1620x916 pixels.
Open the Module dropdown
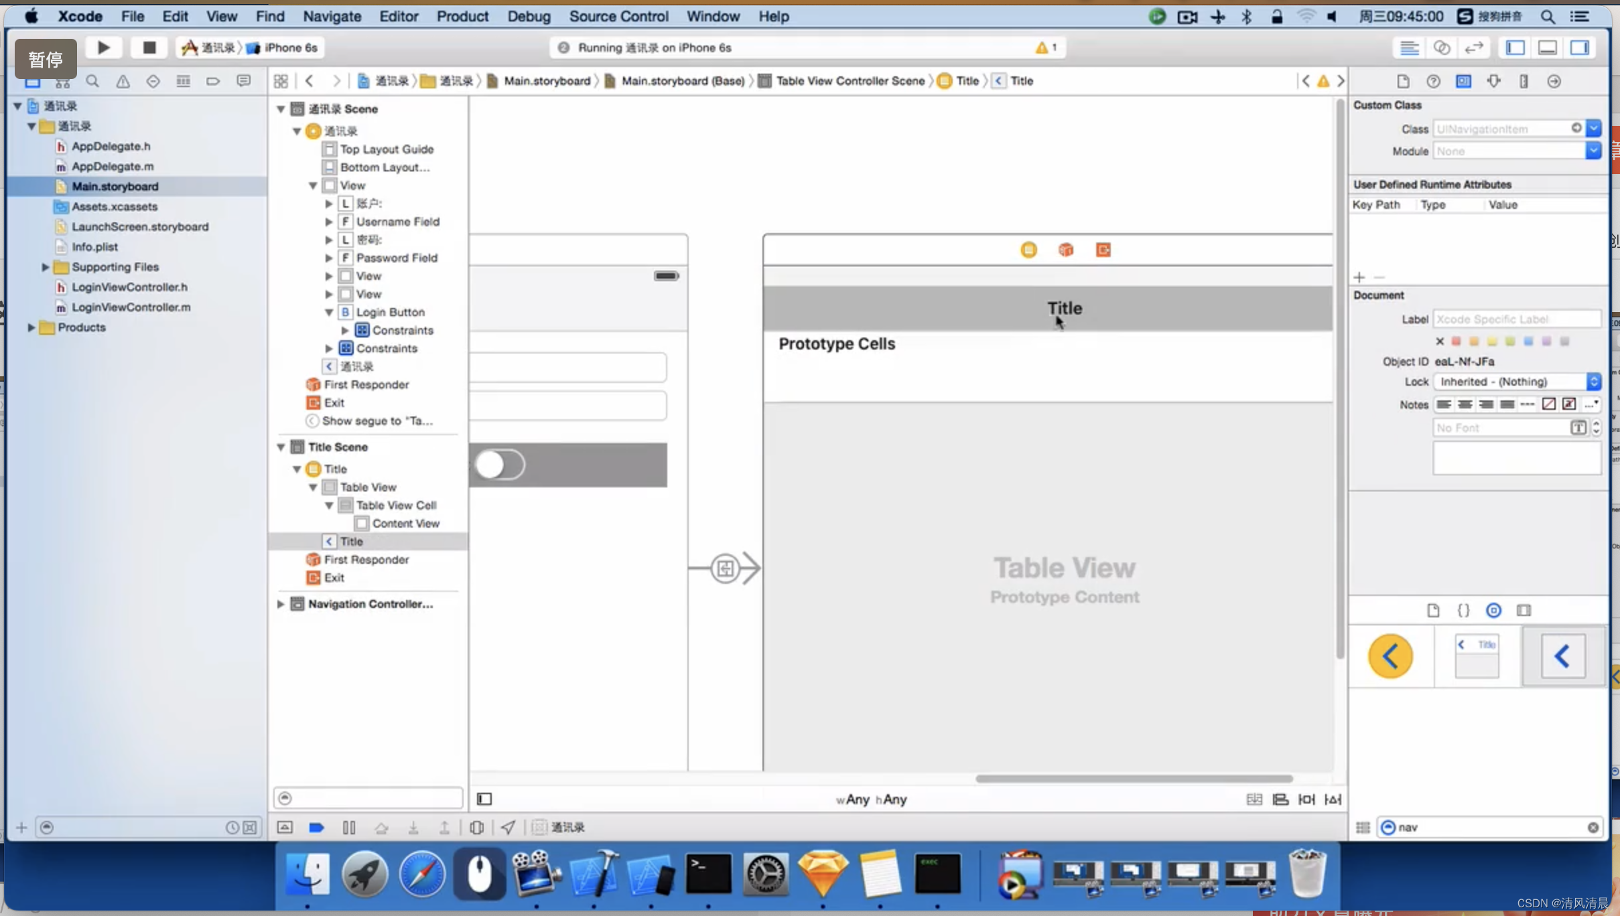point(1594,151)
